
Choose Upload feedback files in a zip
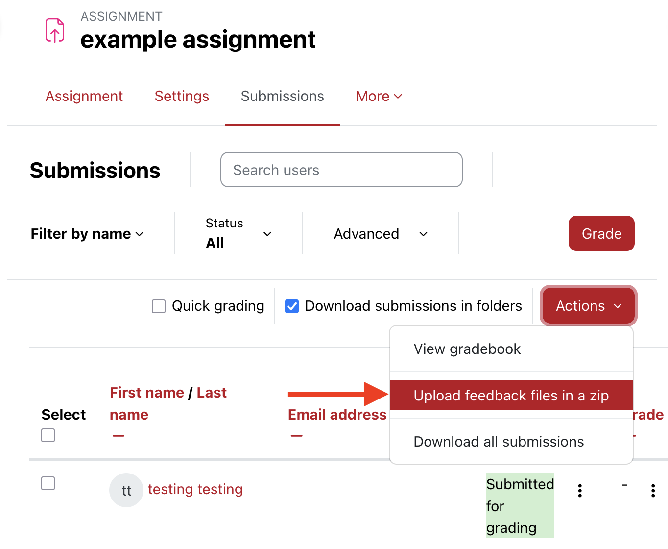pyautogui.click(x=511, y=395)
